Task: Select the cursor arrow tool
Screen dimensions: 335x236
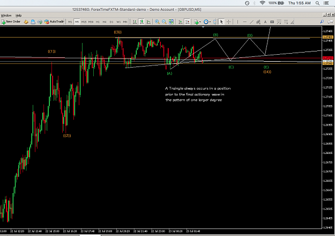Action: coord(221,22)
